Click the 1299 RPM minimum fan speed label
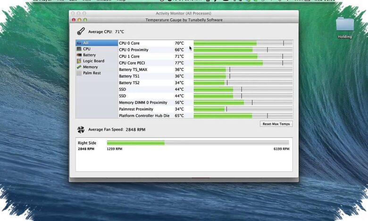This screenshot has width=368, height=221. (x=115, y=149)
